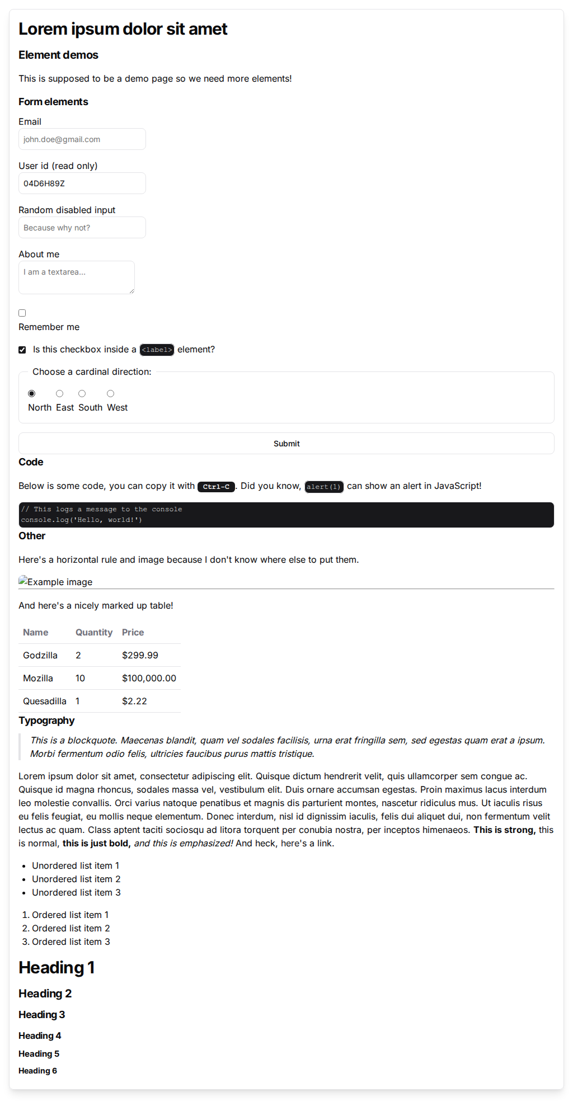The image size is (573, 1116).
Task: Click the textarea resize handle corner
Action: pos(132,291)
